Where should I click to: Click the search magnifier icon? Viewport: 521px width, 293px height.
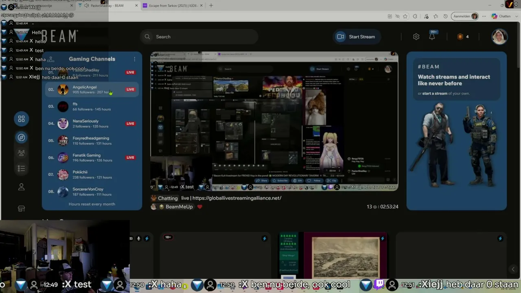(147, 37)
